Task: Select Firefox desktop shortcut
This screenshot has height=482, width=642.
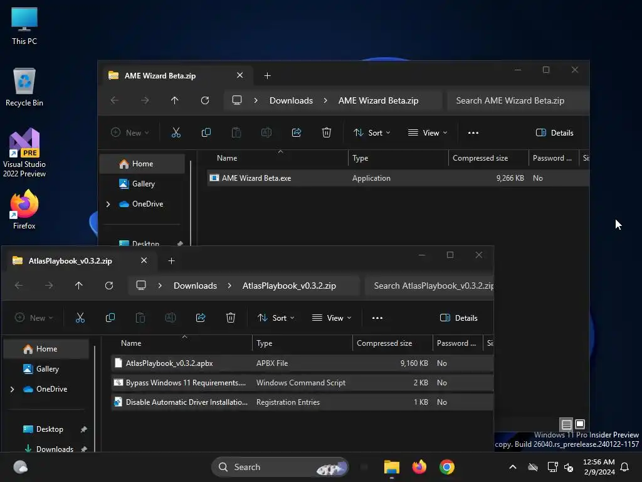Action: pyautogui.click(x=24, y=210)
